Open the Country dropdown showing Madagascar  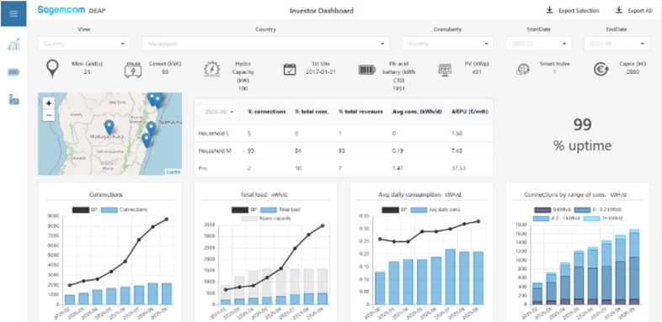(x=265, y=44)
